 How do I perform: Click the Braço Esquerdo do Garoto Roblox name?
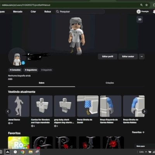109,121
